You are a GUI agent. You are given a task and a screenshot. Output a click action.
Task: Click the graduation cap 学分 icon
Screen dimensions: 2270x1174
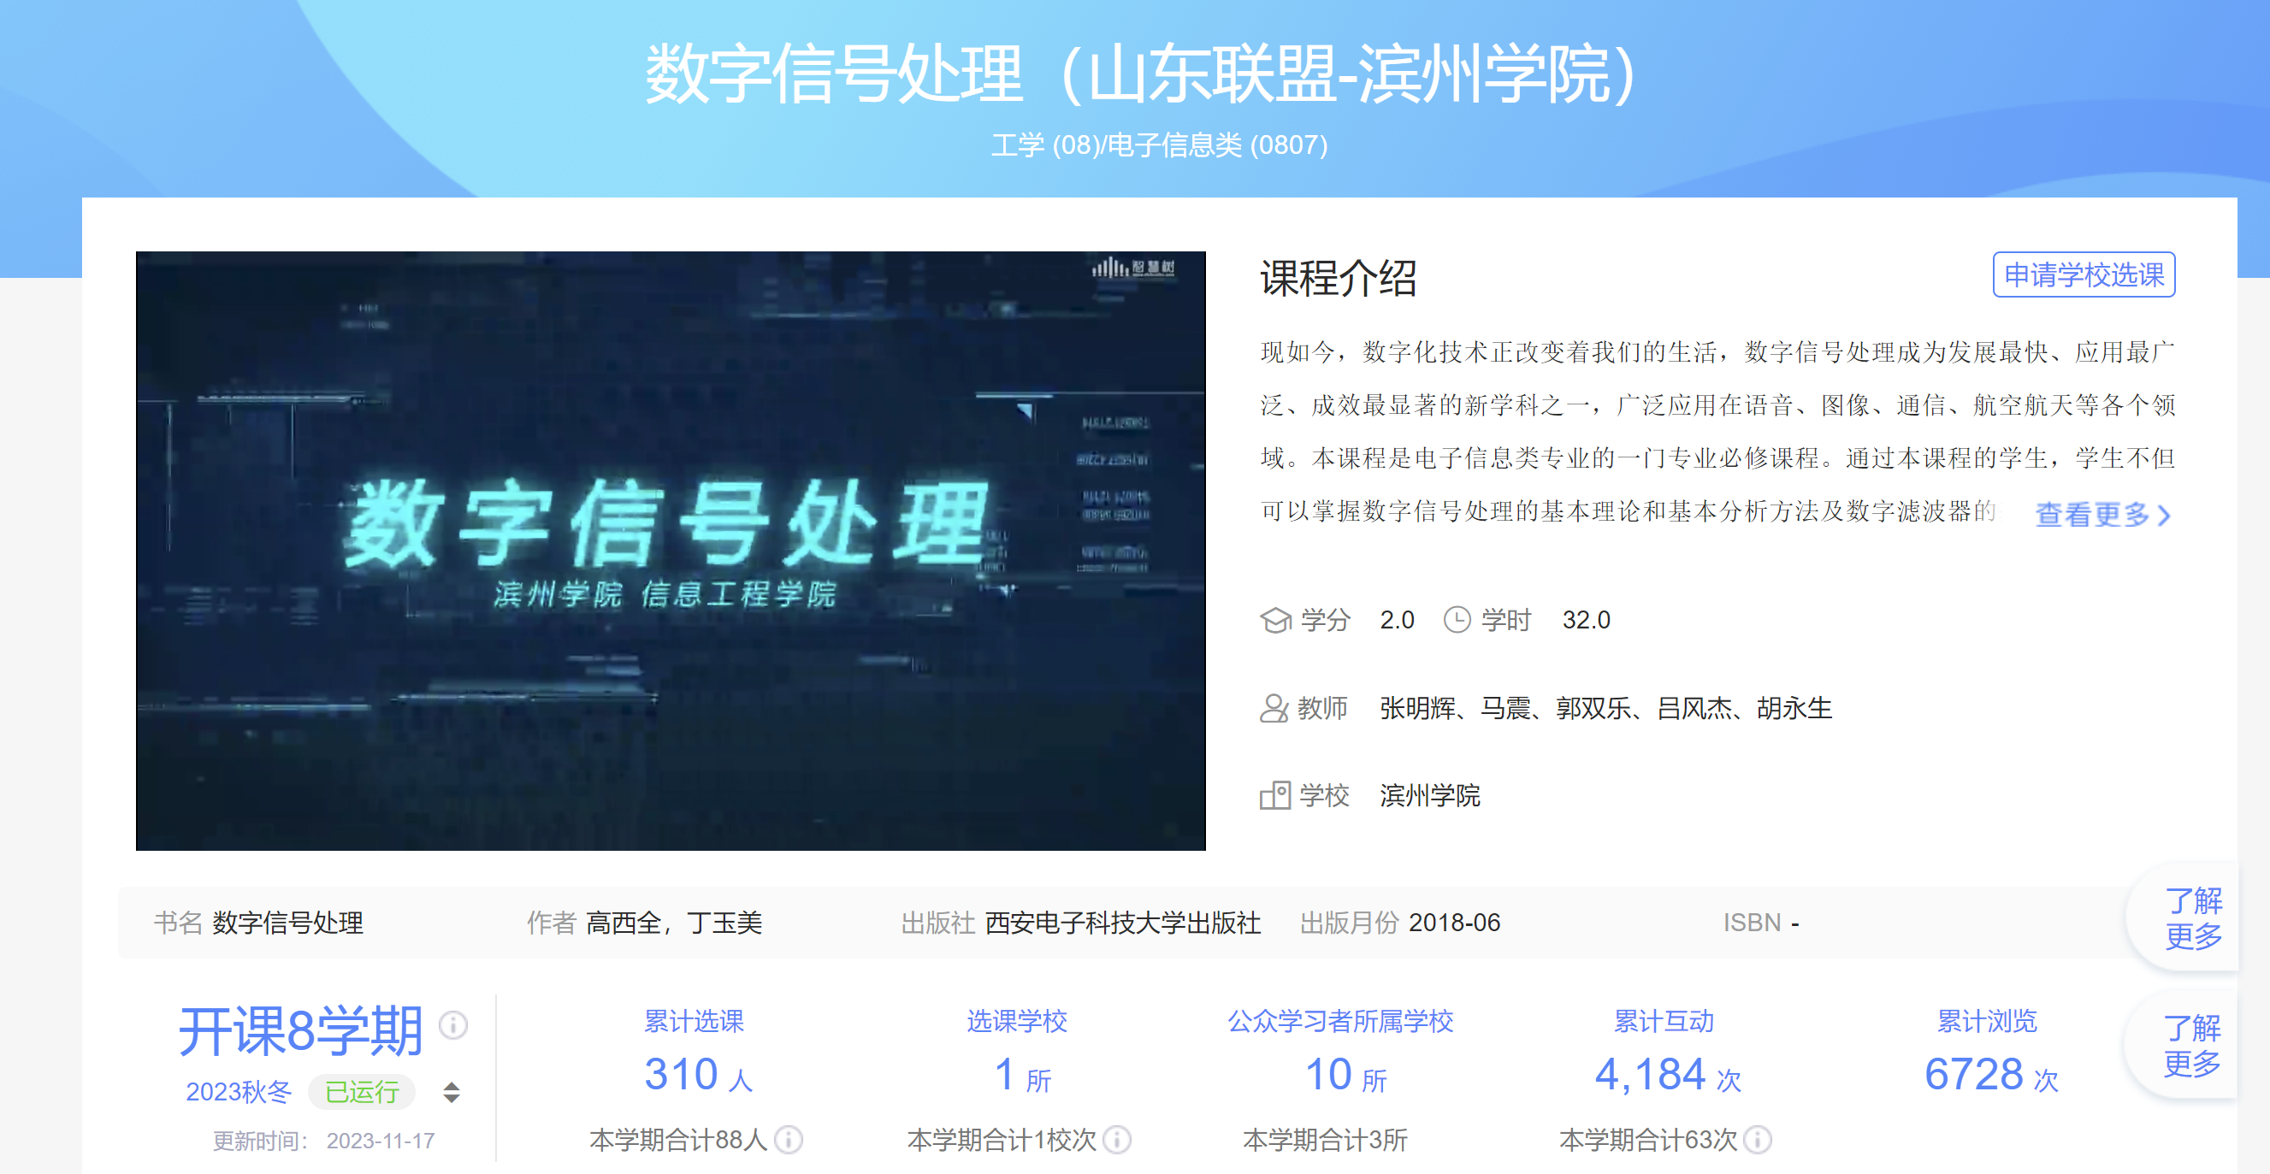(1275, 620)
